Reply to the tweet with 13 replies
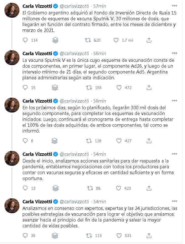185x244 pixels. [x=25, y=188]
